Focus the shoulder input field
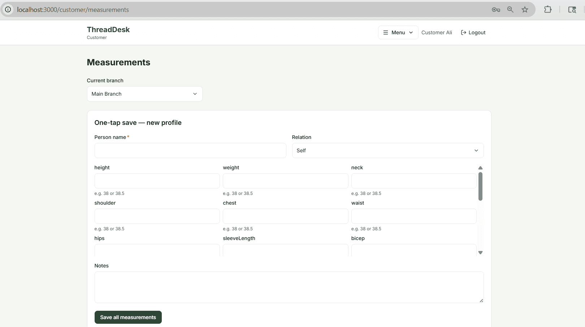The height and width of the screenshot is (327, 585). click(157, 216)
